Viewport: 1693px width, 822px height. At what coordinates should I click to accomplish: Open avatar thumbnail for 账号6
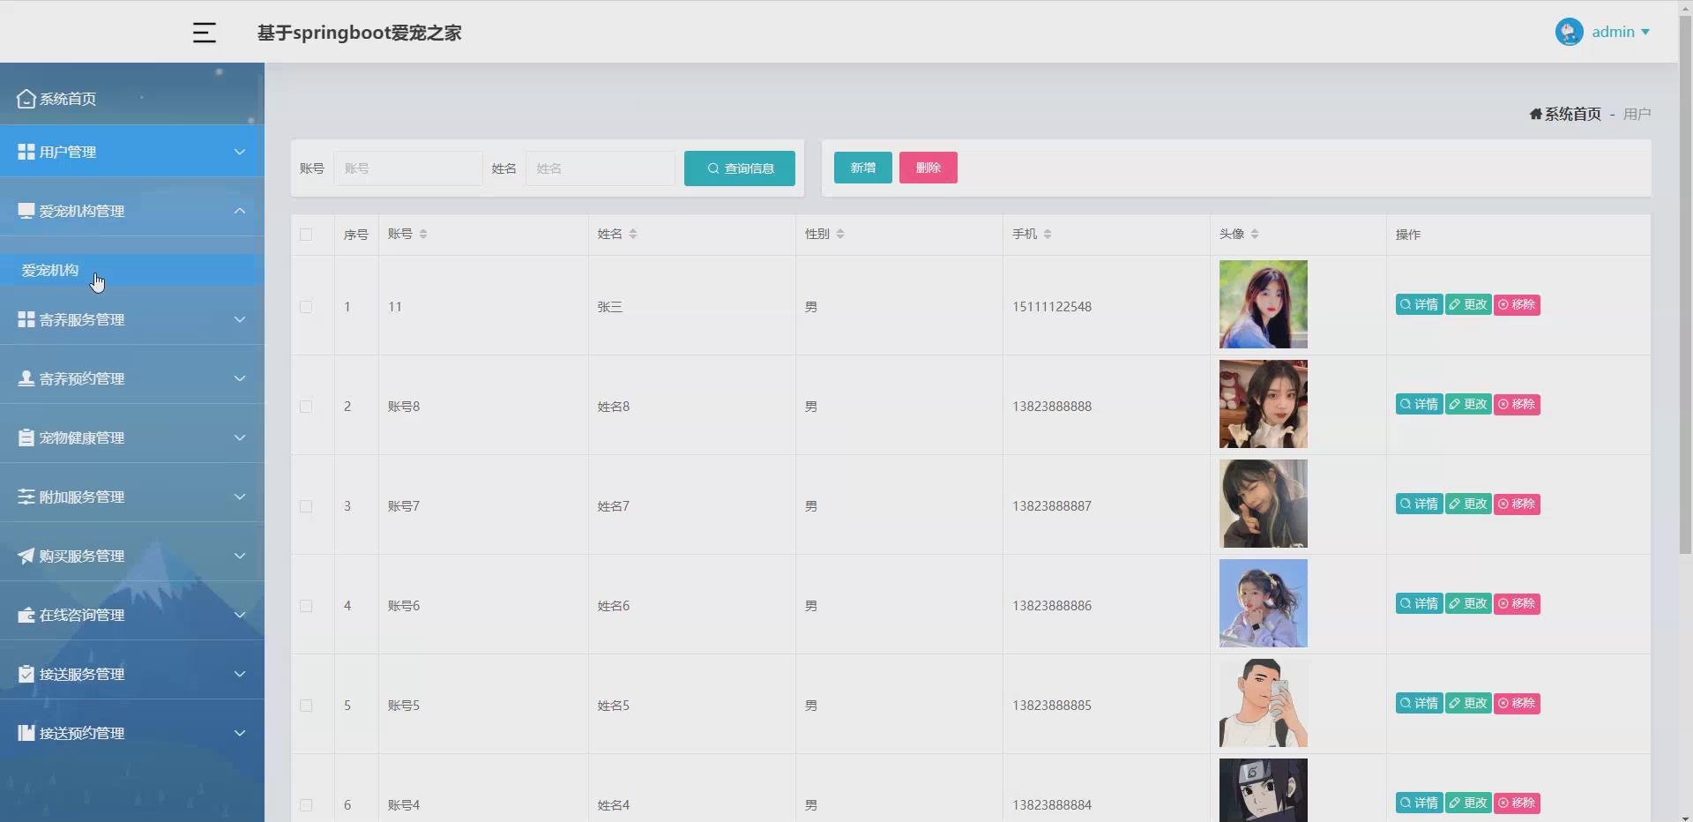[1264, 603]
